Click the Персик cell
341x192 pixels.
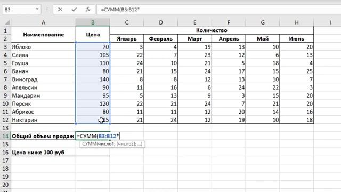coord(43,103)
